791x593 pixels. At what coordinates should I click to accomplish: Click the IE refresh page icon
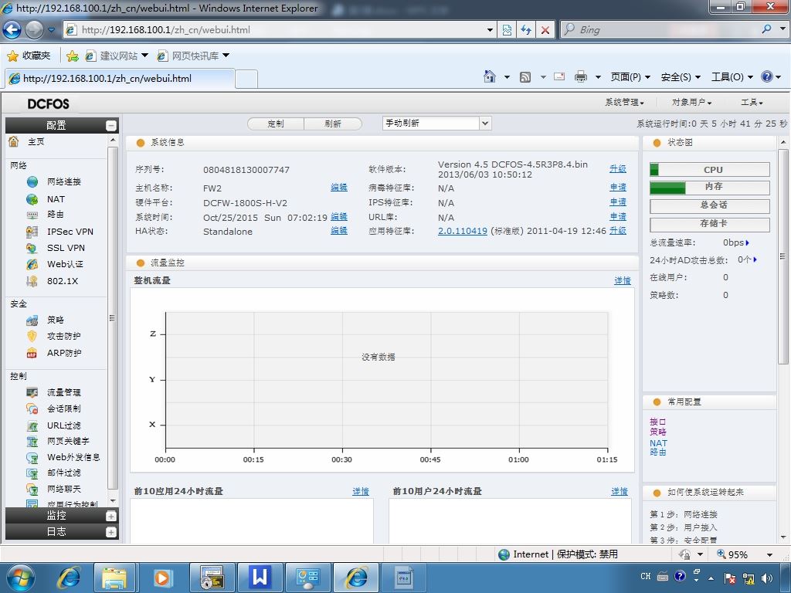pos(525,30)
